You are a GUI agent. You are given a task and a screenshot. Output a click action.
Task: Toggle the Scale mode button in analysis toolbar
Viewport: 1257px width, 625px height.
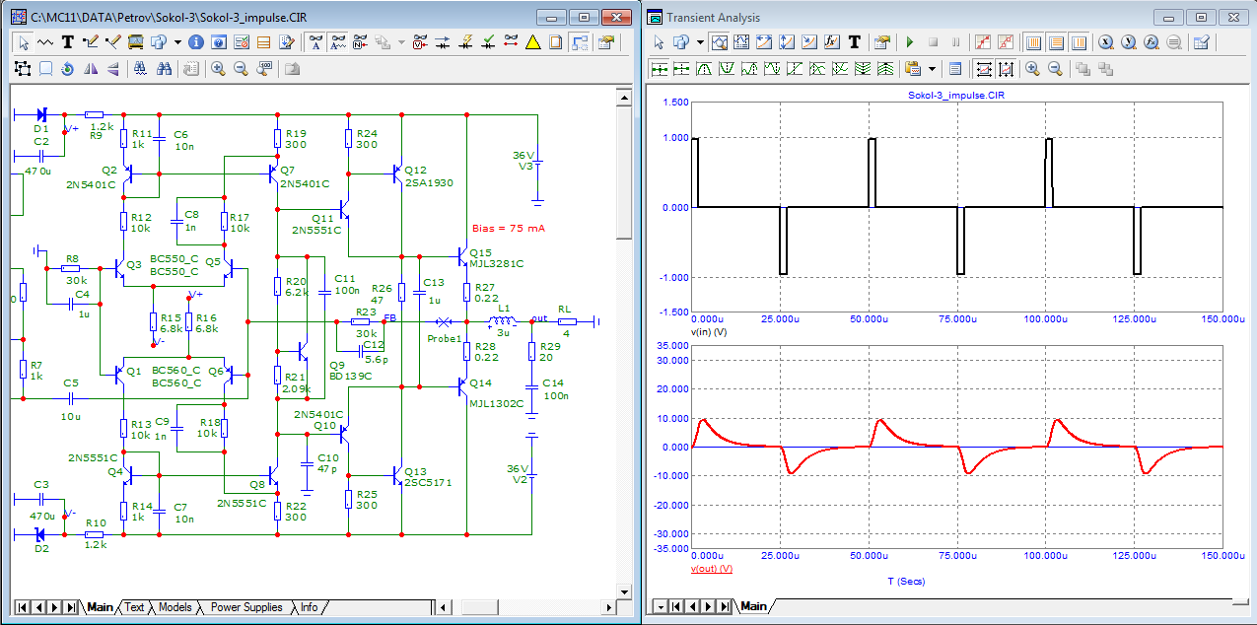pyautogui.click(x=720, y=42)
